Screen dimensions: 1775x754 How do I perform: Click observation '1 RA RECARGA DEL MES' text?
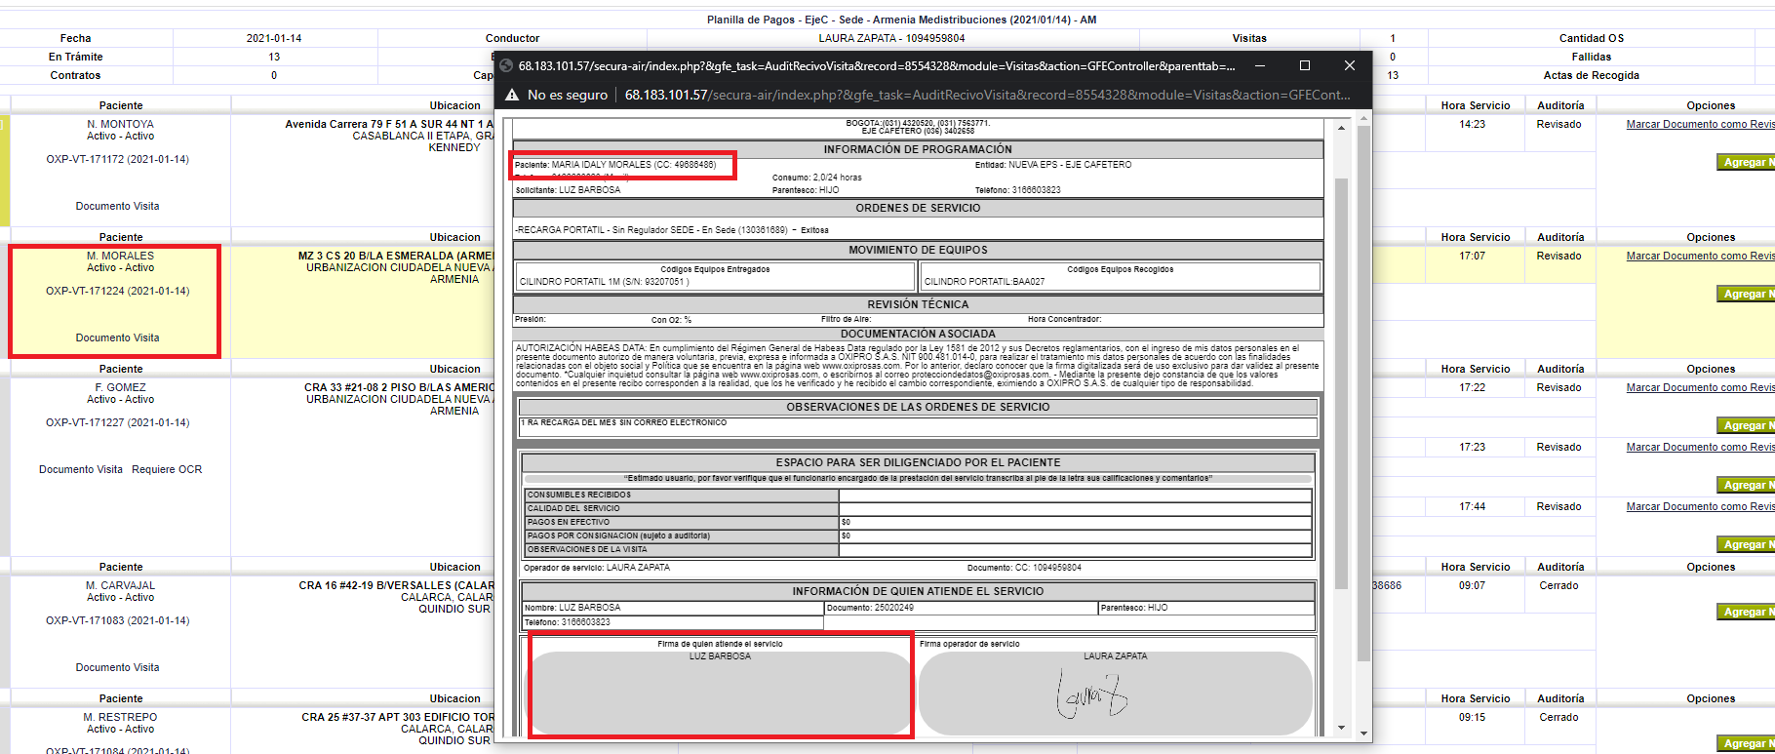tap(623, 422)
